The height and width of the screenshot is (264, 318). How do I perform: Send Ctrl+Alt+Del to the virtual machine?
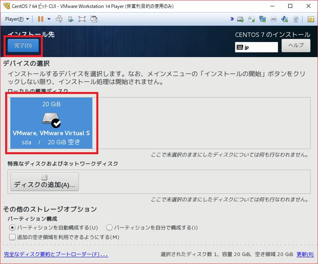click(59, 19)
